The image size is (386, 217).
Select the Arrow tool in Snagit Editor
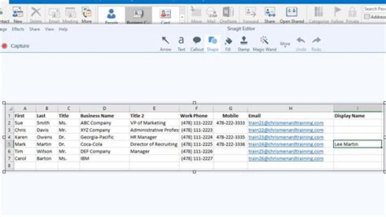pyautogui.click(x=166, y=44)
